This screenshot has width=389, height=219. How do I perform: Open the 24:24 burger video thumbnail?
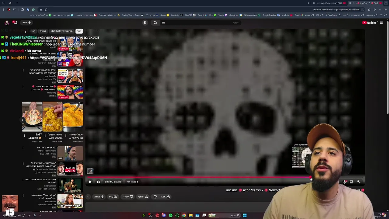[x=70, y=76]
